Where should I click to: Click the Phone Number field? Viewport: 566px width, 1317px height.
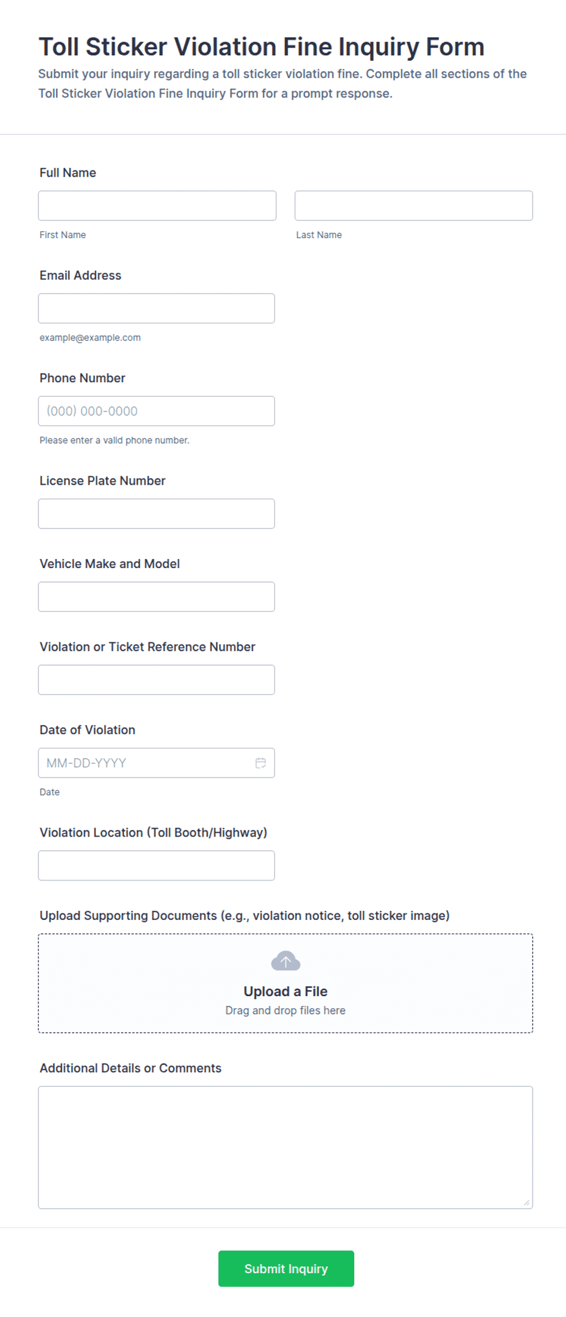(x=156, y=411)
